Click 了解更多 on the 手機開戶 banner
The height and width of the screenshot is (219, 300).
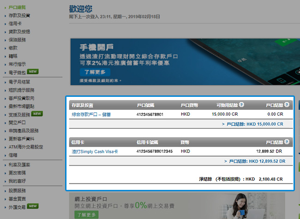point(95,72)
